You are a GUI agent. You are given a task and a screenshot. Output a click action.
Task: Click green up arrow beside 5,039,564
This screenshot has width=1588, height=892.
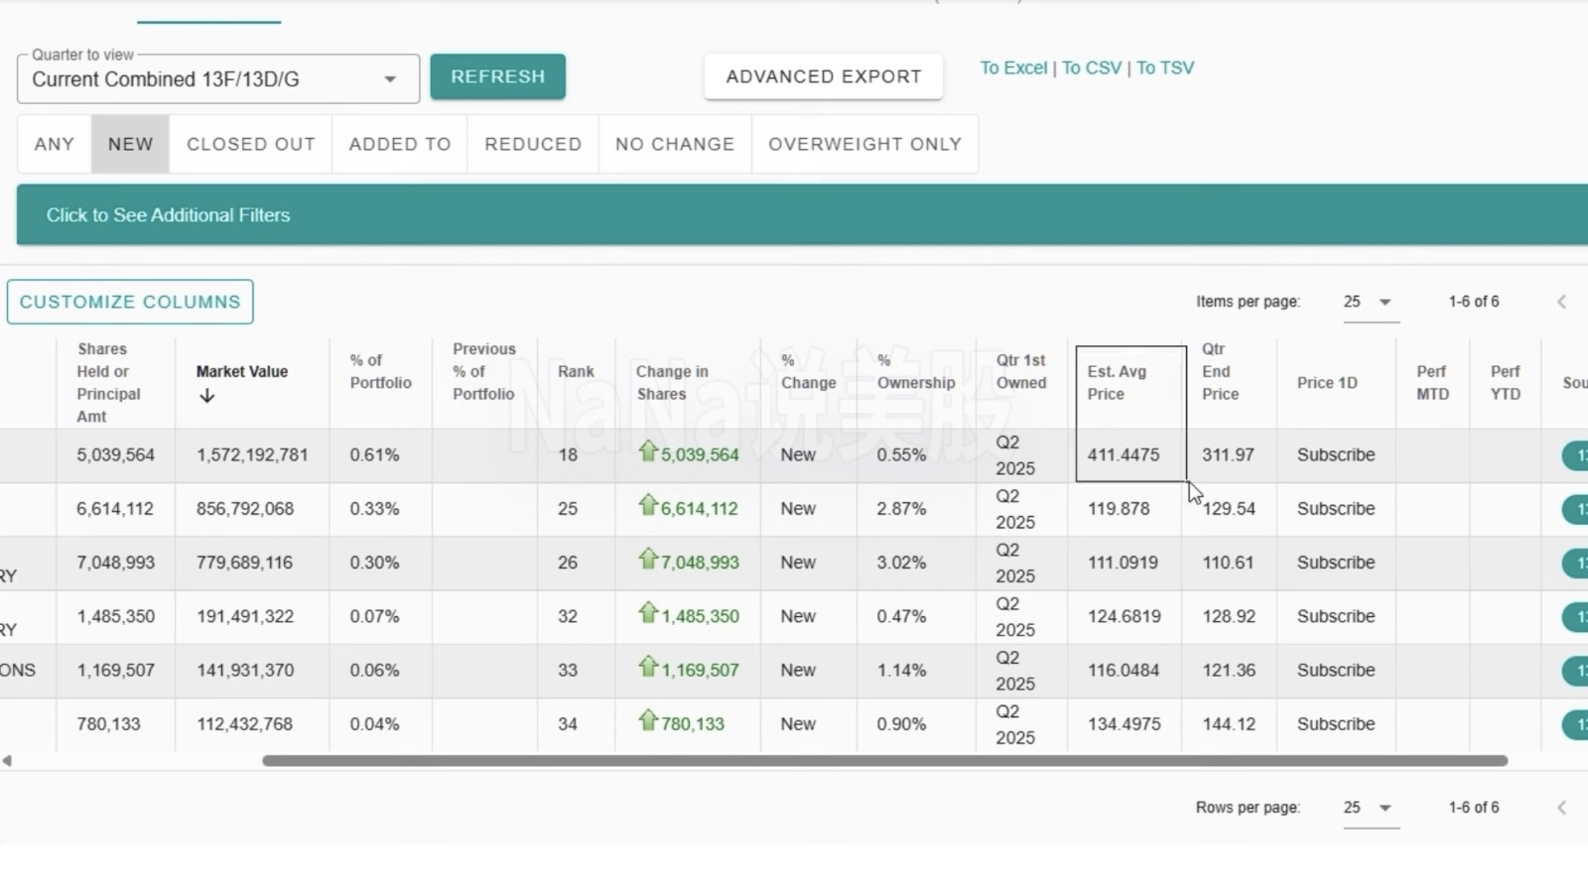[648, 451]
